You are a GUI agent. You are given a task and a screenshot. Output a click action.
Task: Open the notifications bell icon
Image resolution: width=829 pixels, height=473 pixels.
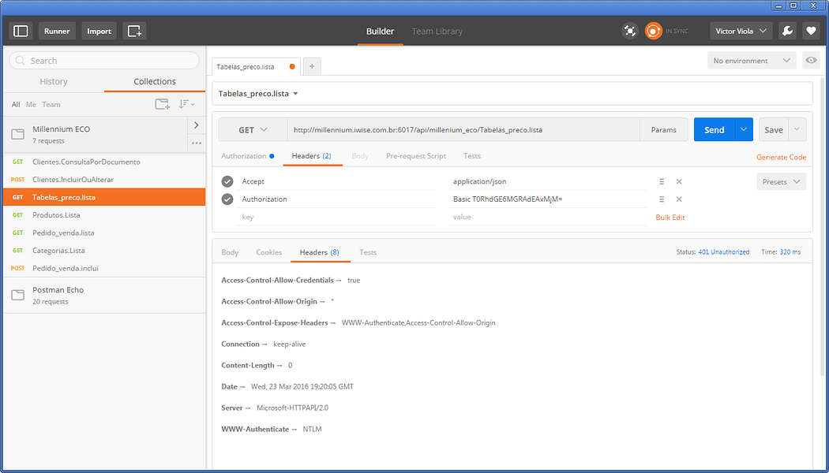coord(788,31)
